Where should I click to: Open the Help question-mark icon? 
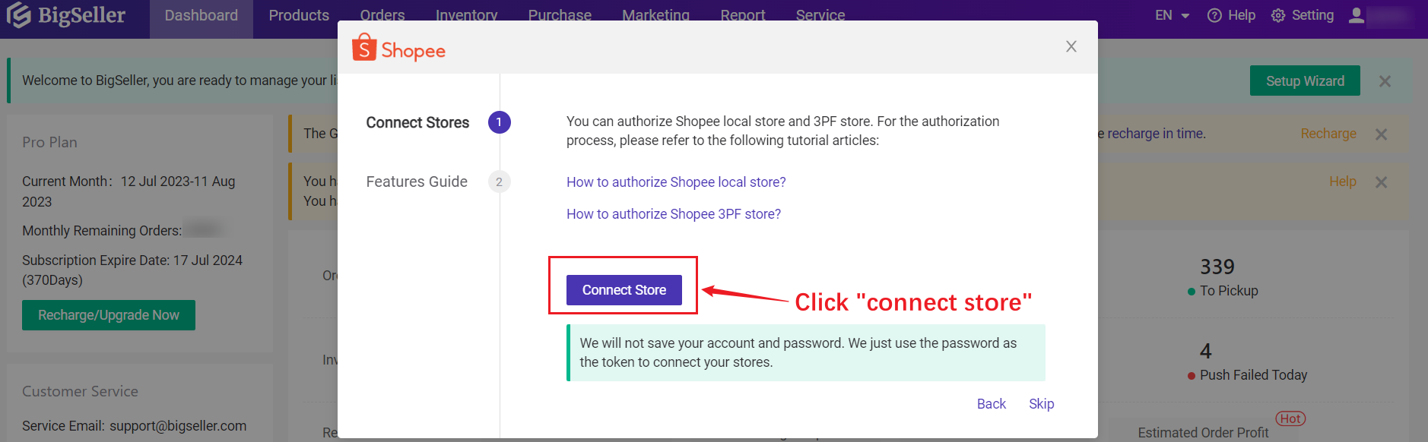click(x=1214, y=15)
